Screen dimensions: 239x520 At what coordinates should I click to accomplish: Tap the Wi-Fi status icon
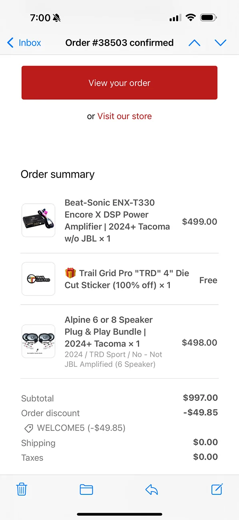191,17
